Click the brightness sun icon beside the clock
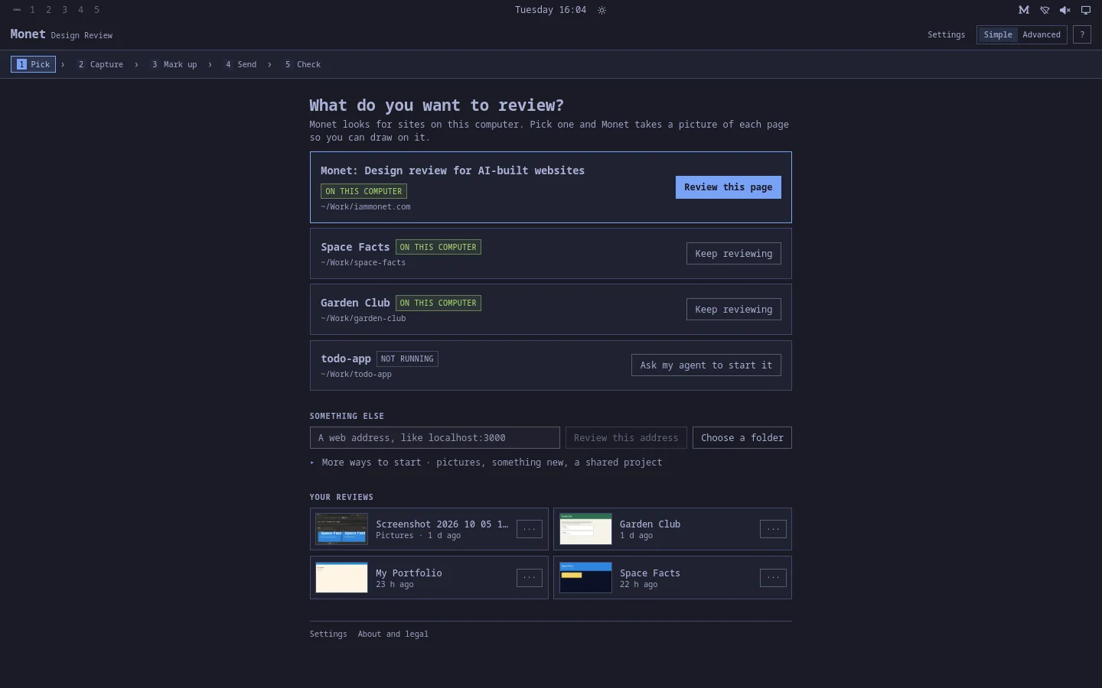1102x688 pixels. tap(602, 10)
